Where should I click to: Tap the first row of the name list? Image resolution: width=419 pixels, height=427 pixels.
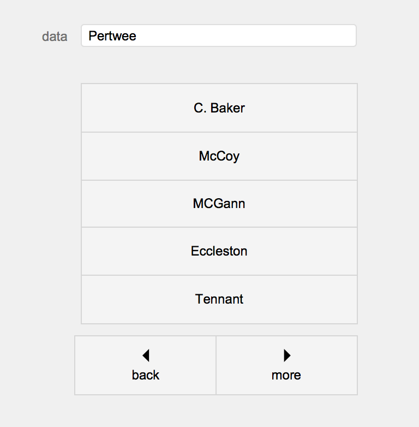click(x=219, y=108)
